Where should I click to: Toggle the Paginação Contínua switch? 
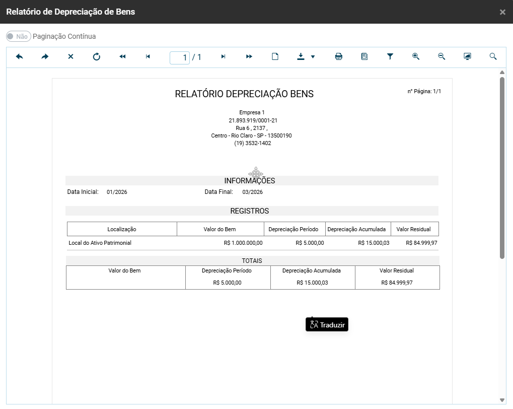coord(19,37)
